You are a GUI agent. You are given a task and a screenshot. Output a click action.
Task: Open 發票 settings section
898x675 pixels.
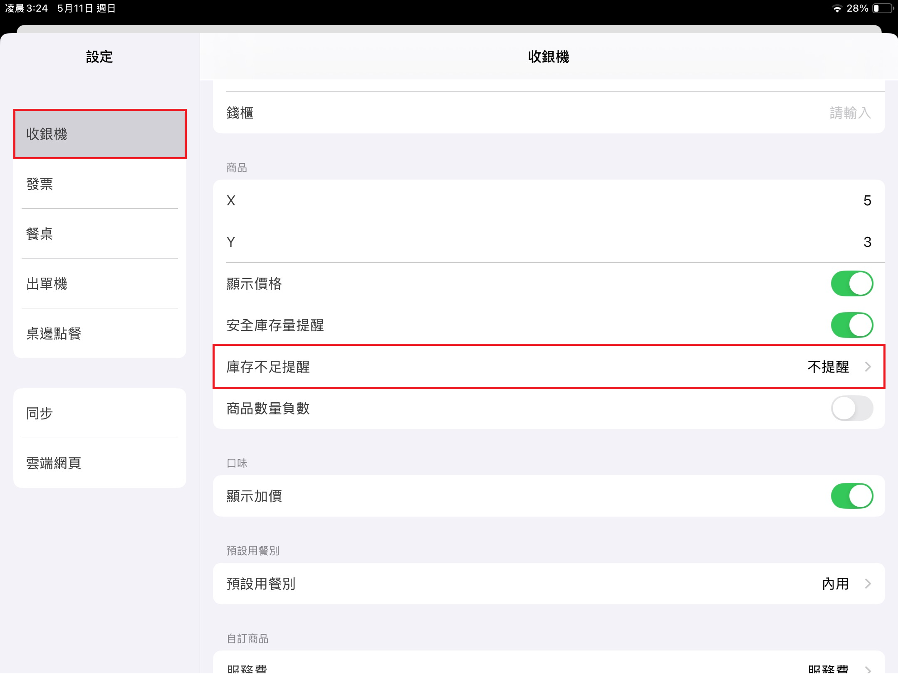click(x=100, y=184)
